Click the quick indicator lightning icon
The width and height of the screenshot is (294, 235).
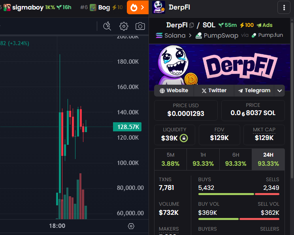point(107,26)
